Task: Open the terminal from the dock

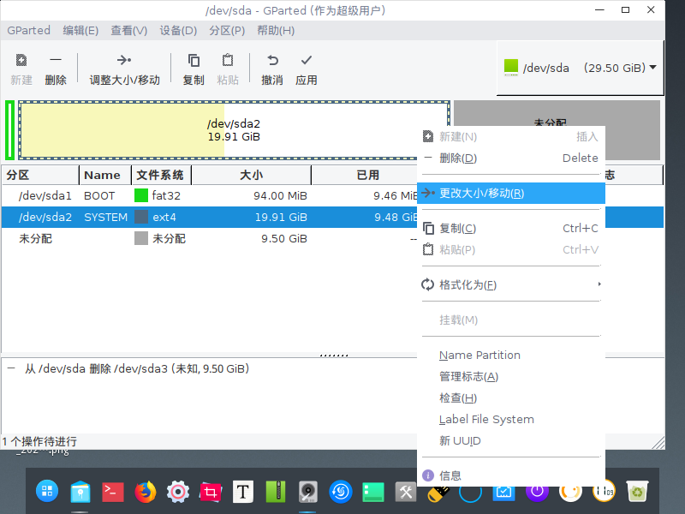Action: tap(113, 492)
